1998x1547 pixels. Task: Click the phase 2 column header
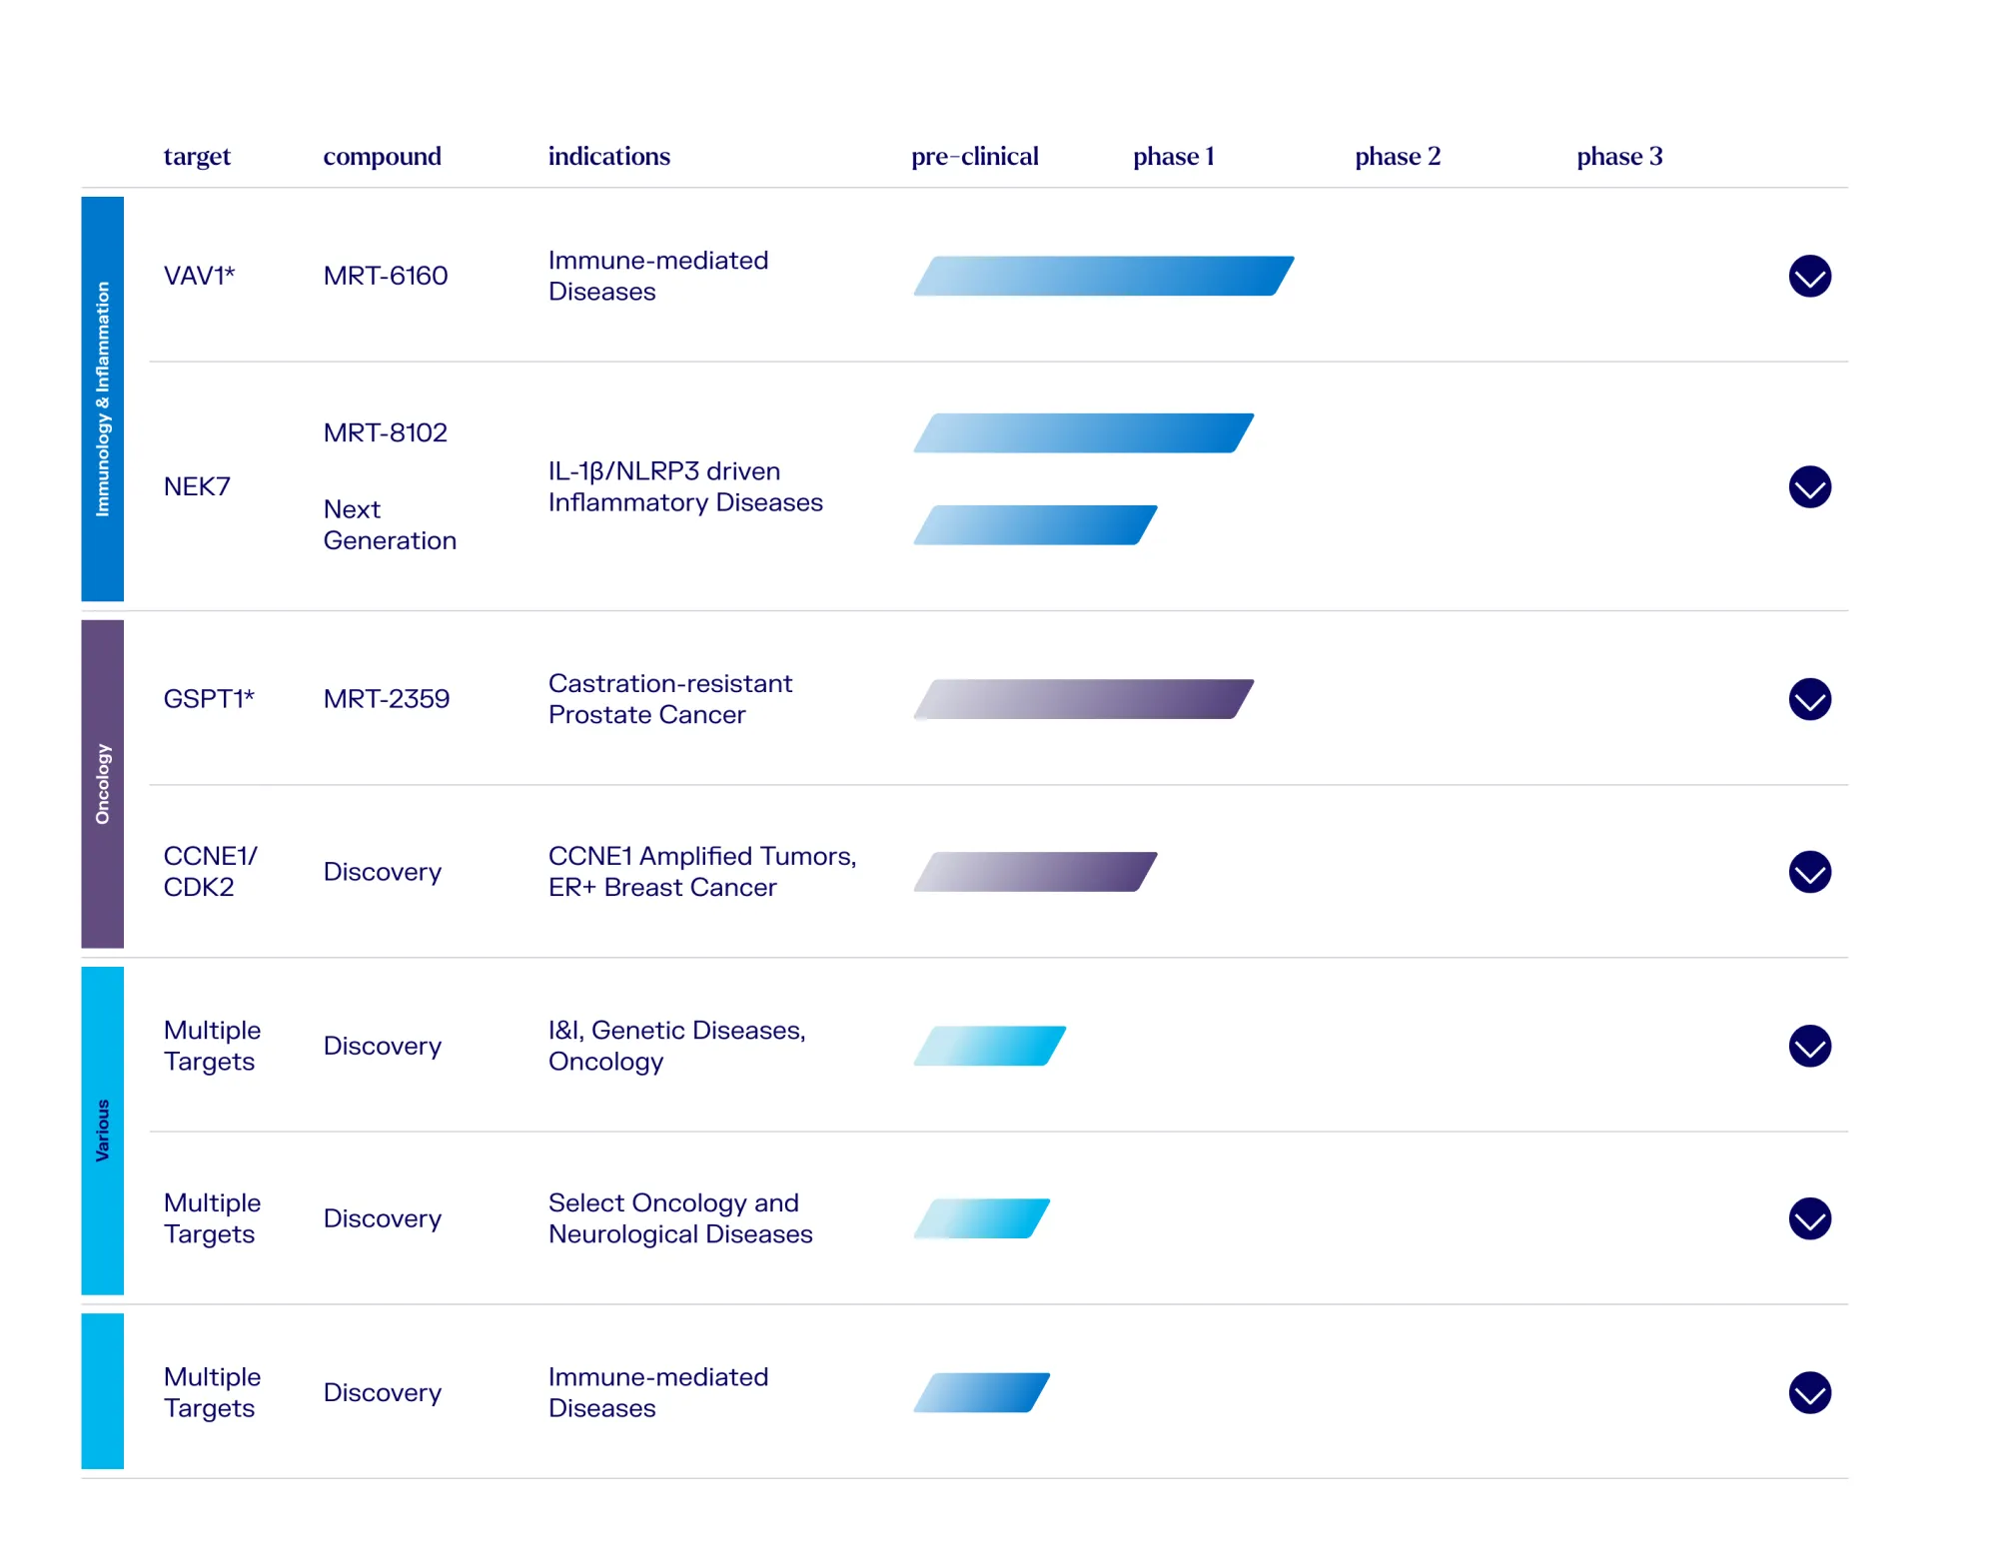click(1397, 156)
